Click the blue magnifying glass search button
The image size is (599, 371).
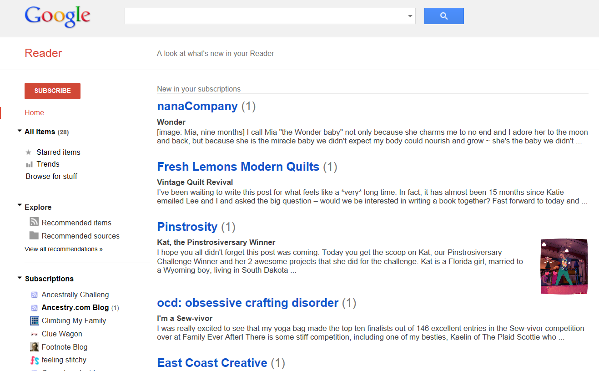click(443, 15)
